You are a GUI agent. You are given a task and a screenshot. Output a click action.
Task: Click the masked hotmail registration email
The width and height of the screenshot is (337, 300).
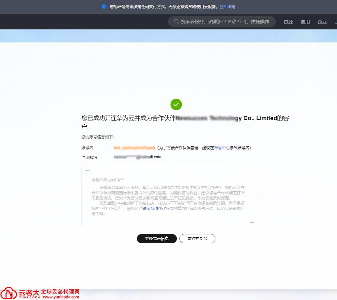(138, 157)
